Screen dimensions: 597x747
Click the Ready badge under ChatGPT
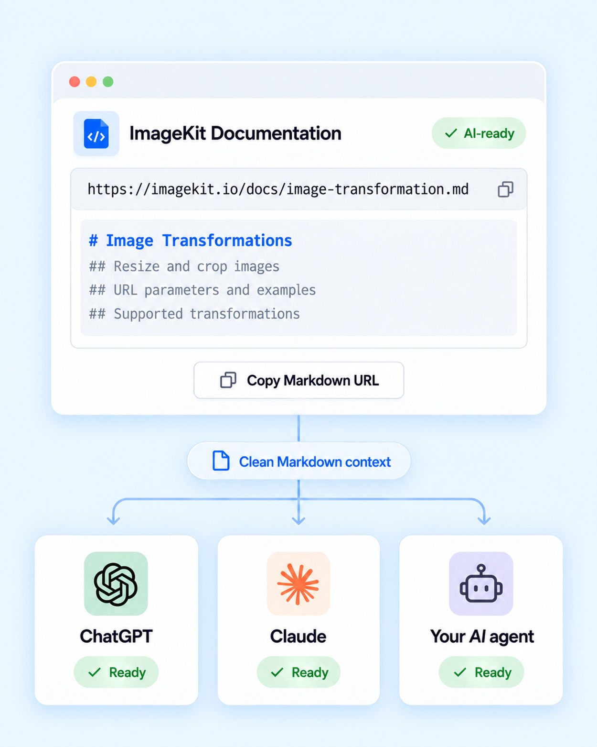pyautogui.click(x=116, y=672)
